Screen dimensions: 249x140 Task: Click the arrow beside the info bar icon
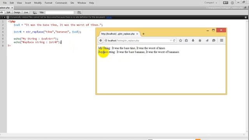(x=5, y=17)
